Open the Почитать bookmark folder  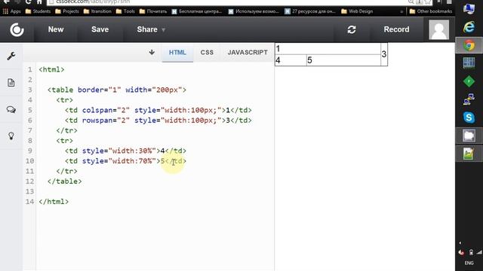click(x=153, y=11)
